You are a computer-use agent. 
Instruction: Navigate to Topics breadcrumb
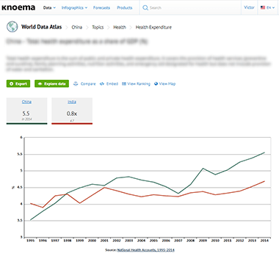coord(98,27)
